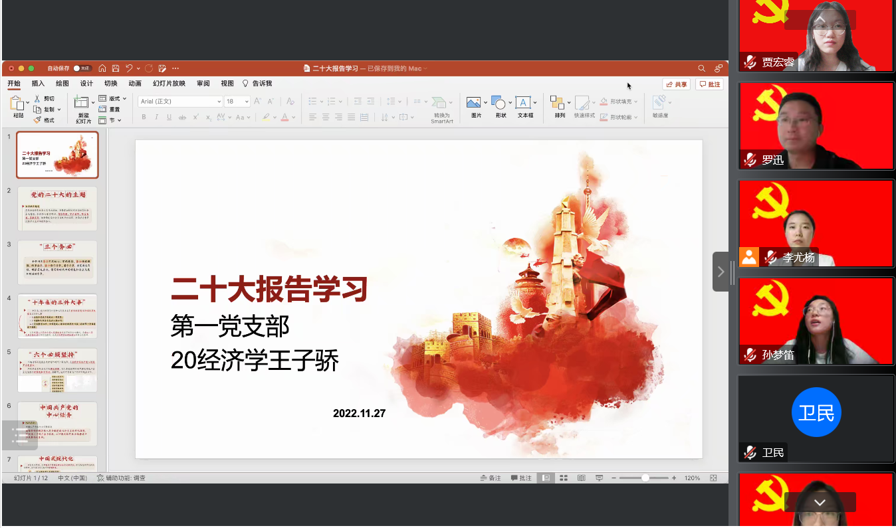
Task: Switch to slide sorter view in status bar
Action: coord(564,478)
